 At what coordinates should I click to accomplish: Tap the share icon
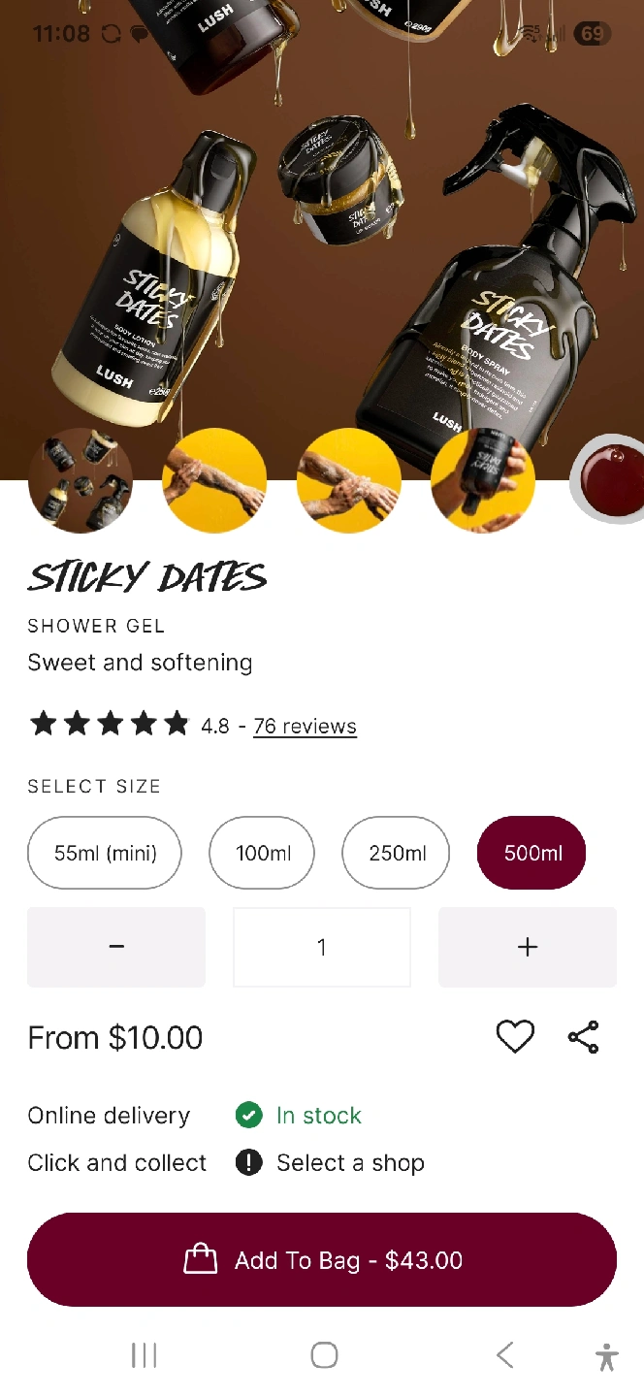click(x=584, y=1037)
